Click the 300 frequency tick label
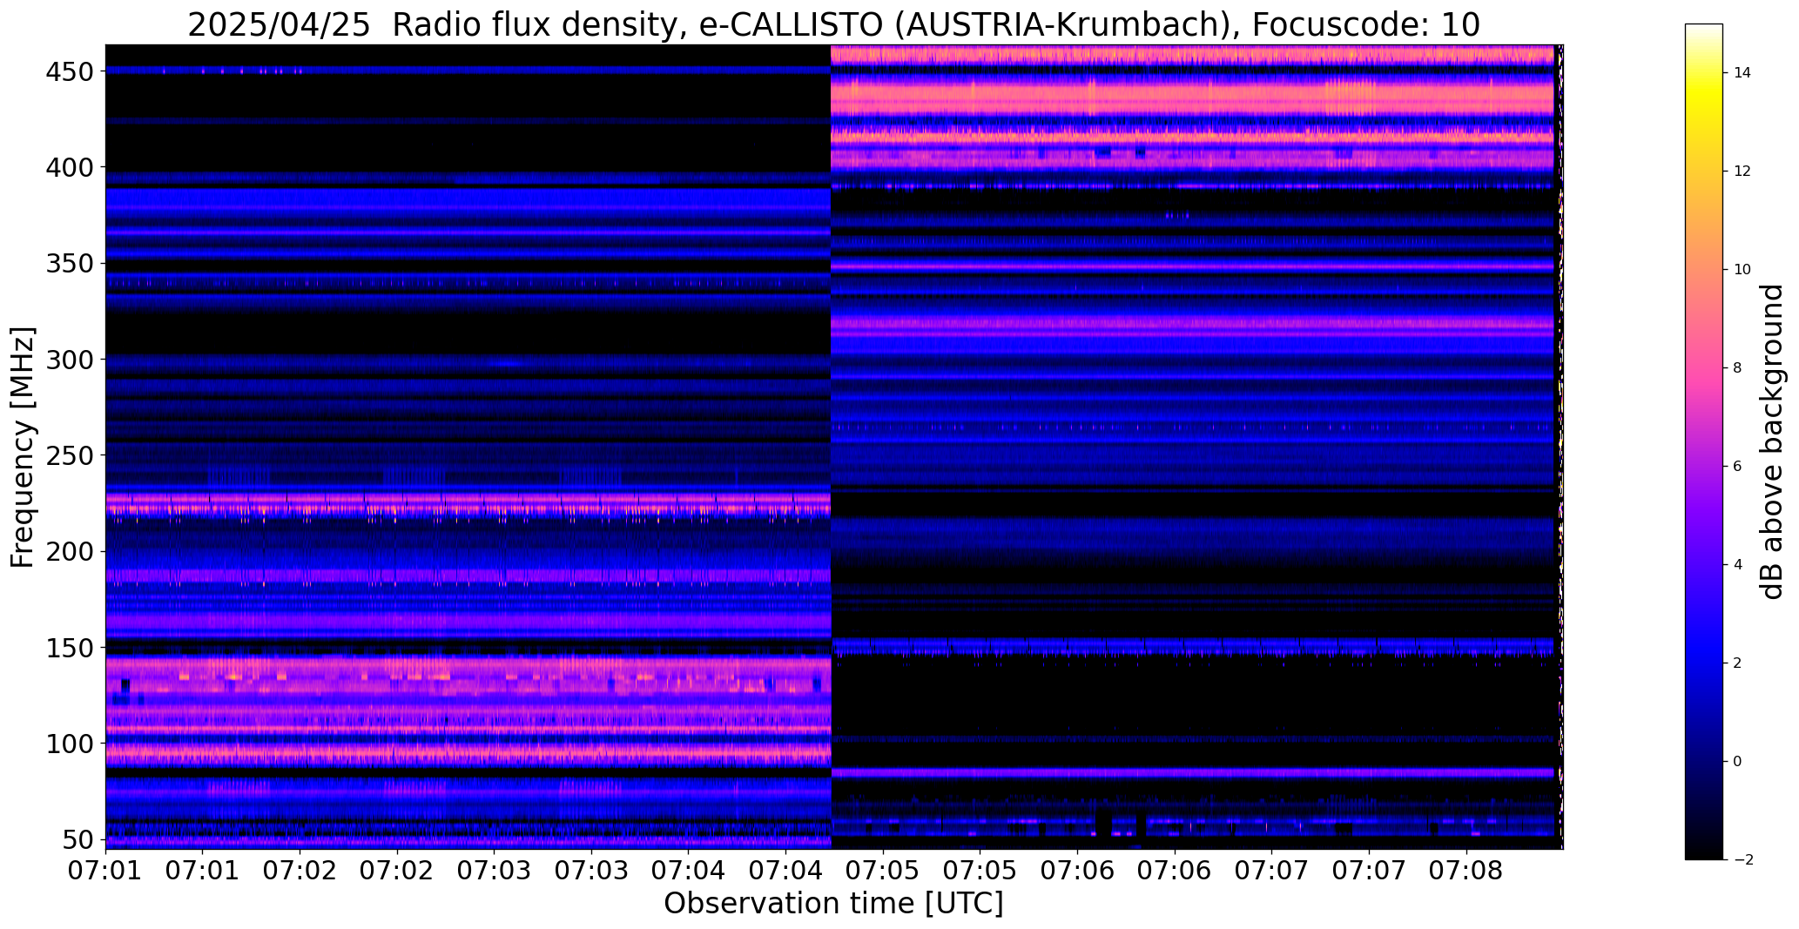 click(70, 360)
